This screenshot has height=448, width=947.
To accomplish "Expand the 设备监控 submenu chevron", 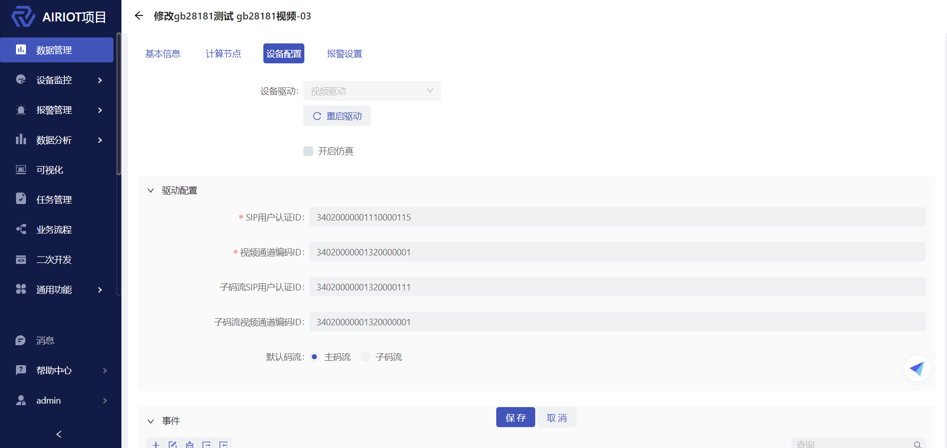I will (x=100, y=80).
